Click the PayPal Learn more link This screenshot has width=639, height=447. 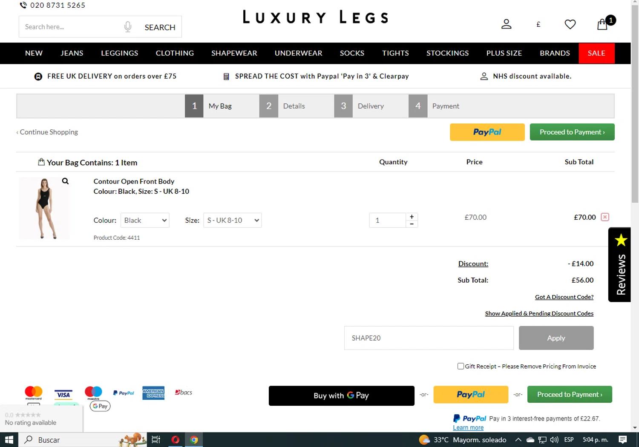[x=468, y=427]
